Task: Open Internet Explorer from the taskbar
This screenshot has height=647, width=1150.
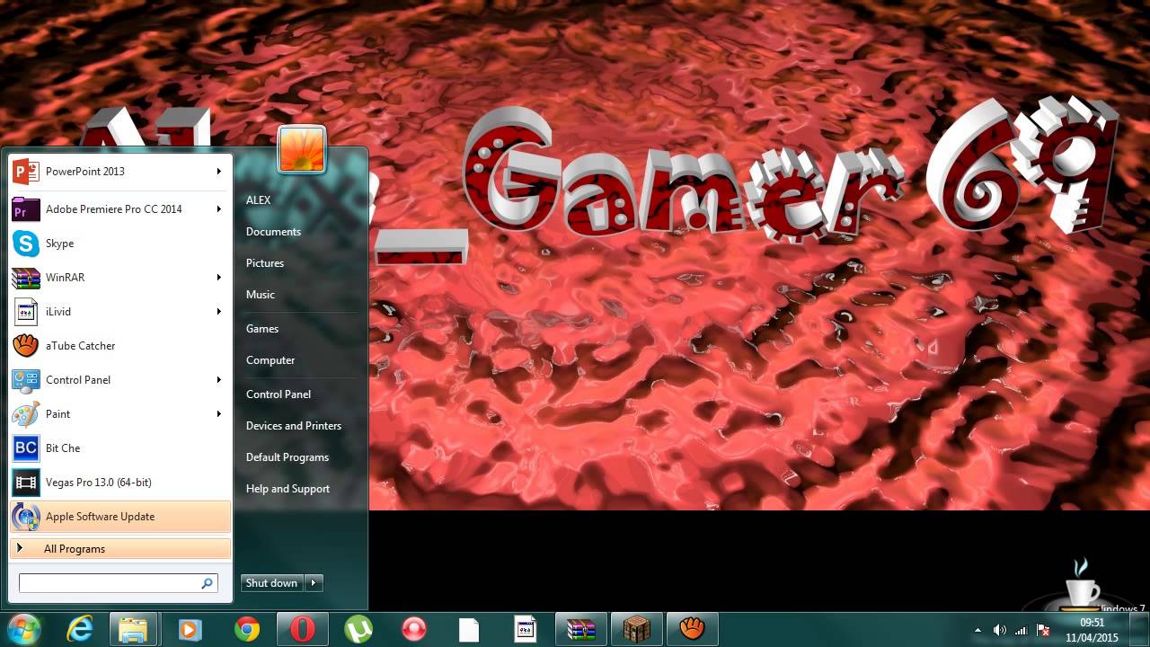Action: pyautogui.click(x=80, y=629)
